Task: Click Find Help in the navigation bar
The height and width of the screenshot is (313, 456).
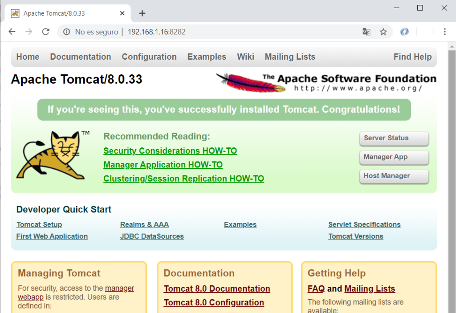Action: click(x=412, y=57)
